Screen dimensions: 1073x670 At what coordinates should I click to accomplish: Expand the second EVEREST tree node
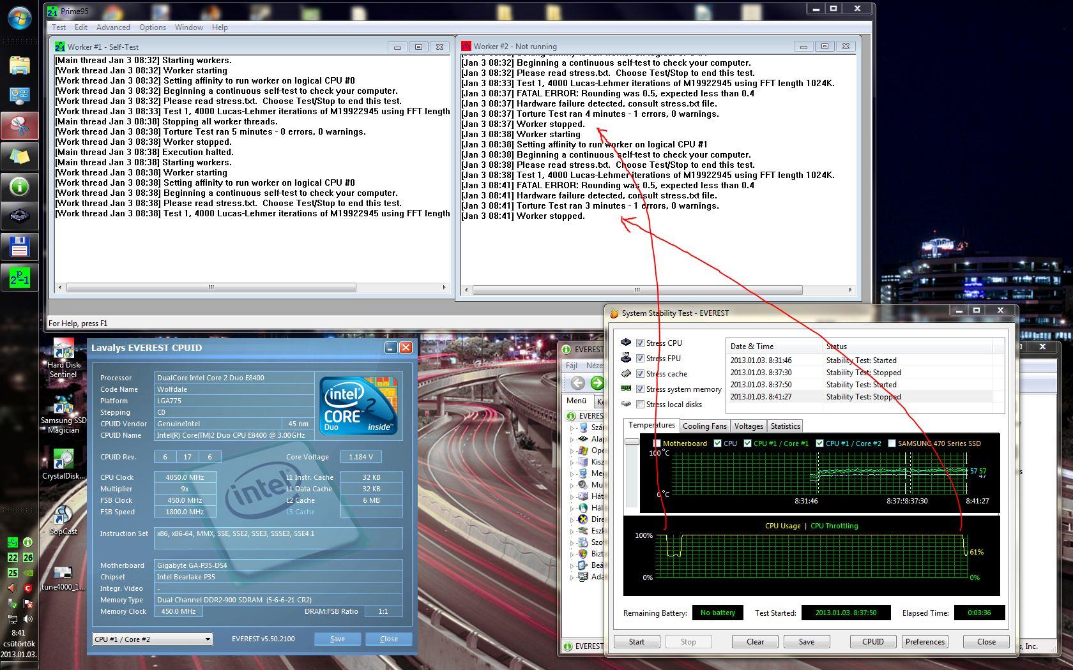(x=572, y=439)
